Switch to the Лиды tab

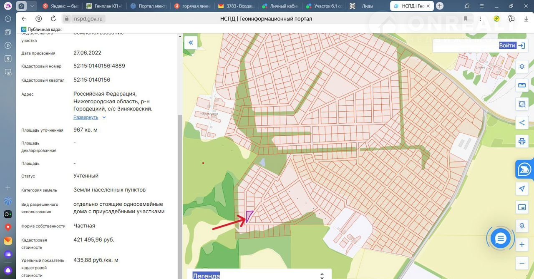point(367,6)
